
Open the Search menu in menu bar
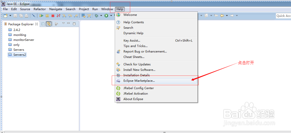click(70, 9)
